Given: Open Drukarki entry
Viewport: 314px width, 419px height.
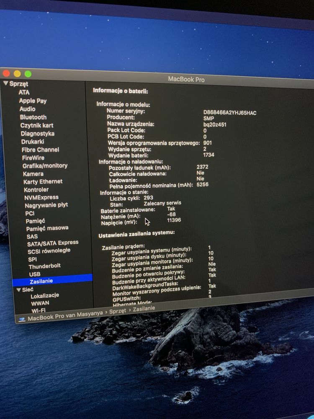Looking at the screenshot, I should coord(33,142).
